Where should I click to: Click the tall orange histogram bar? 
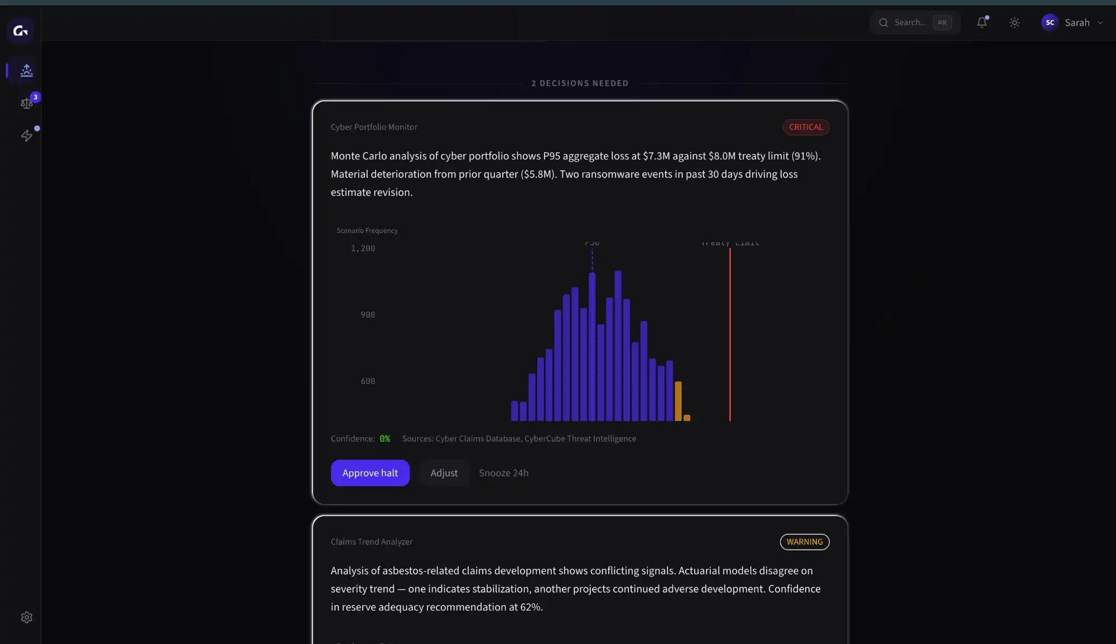679,401
